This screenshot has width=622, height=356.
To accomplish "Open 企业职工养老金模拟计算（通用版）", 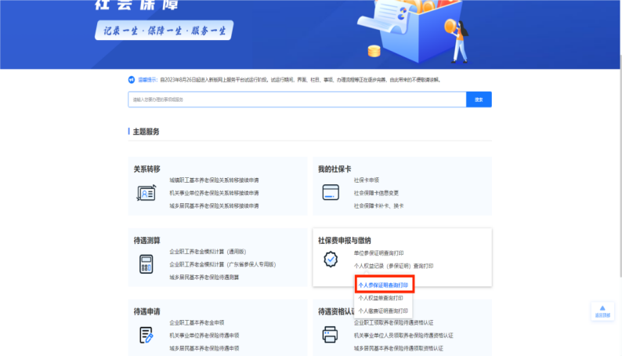I will click(208, 252).
